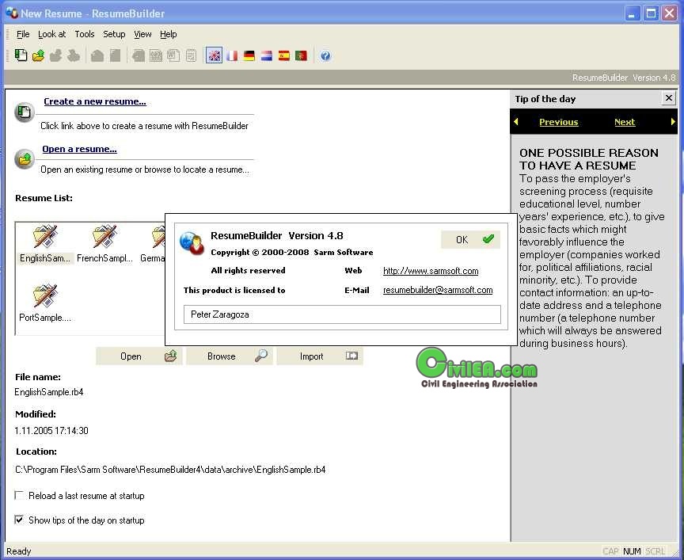Click the folder icon beside Open a resume
The height and width of the screenshot is (560, 684).
point(25,158)
